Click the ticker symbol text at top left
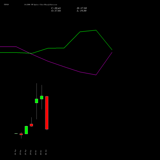Viewport: 160px width, 160px height. pos(6,4)
